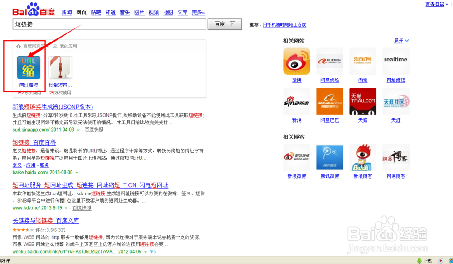This screenshot has height=264, width=453.
Task: Open the Weibo eye logo icon
Action: point(297,61)
